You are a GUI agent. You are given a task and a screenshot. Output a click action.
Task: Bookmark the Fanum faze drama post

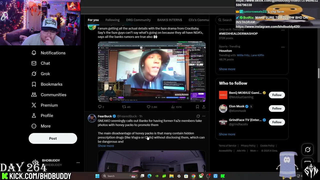pyautogui.click(x=197, y=107)
